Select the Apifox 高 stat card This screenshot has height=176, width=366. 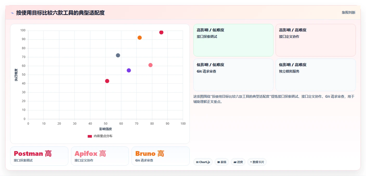[100, 156]
